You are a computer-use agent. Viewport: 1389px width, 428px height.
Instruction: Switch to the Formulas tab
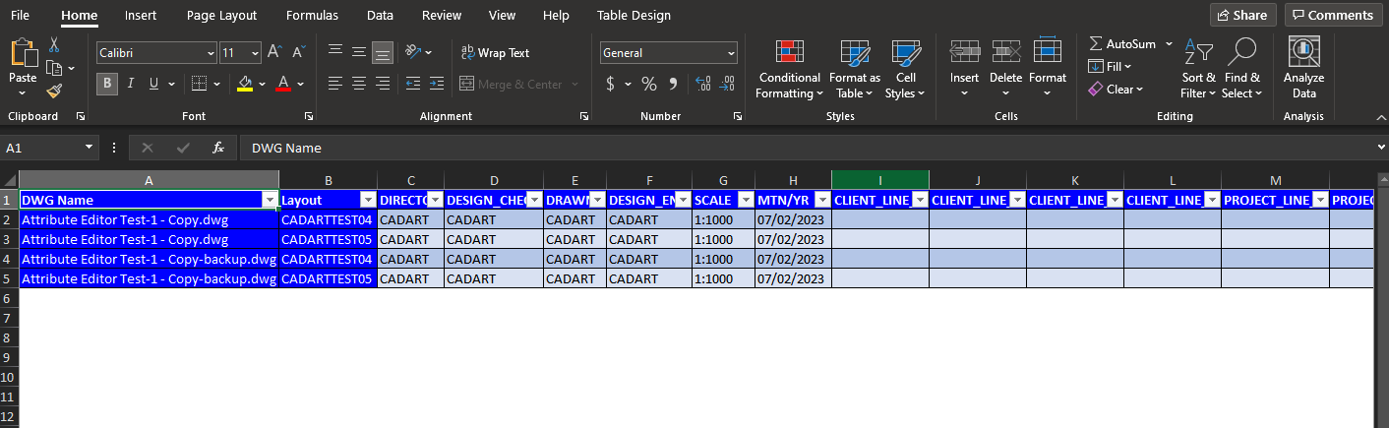pos(312,15)
